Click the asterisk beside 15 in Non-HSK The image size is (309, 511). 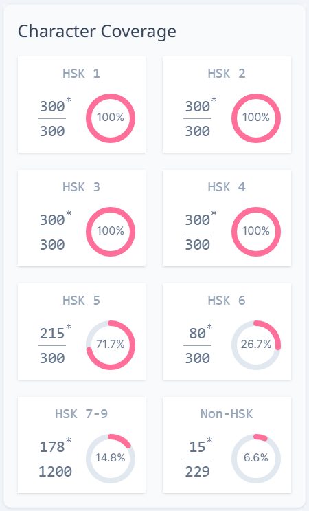point(209,440)
